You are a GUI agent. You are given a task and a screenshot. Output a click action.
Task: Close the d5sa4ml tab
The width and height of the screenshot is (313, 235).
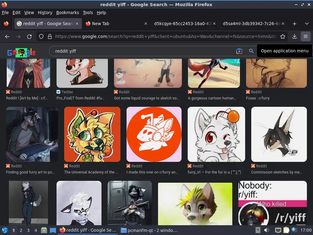click(283, 24)
